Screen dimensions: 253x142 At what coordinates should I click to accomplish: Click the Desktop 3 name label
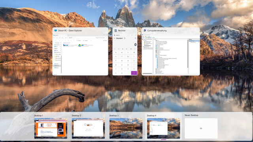(x=114, y=116)
